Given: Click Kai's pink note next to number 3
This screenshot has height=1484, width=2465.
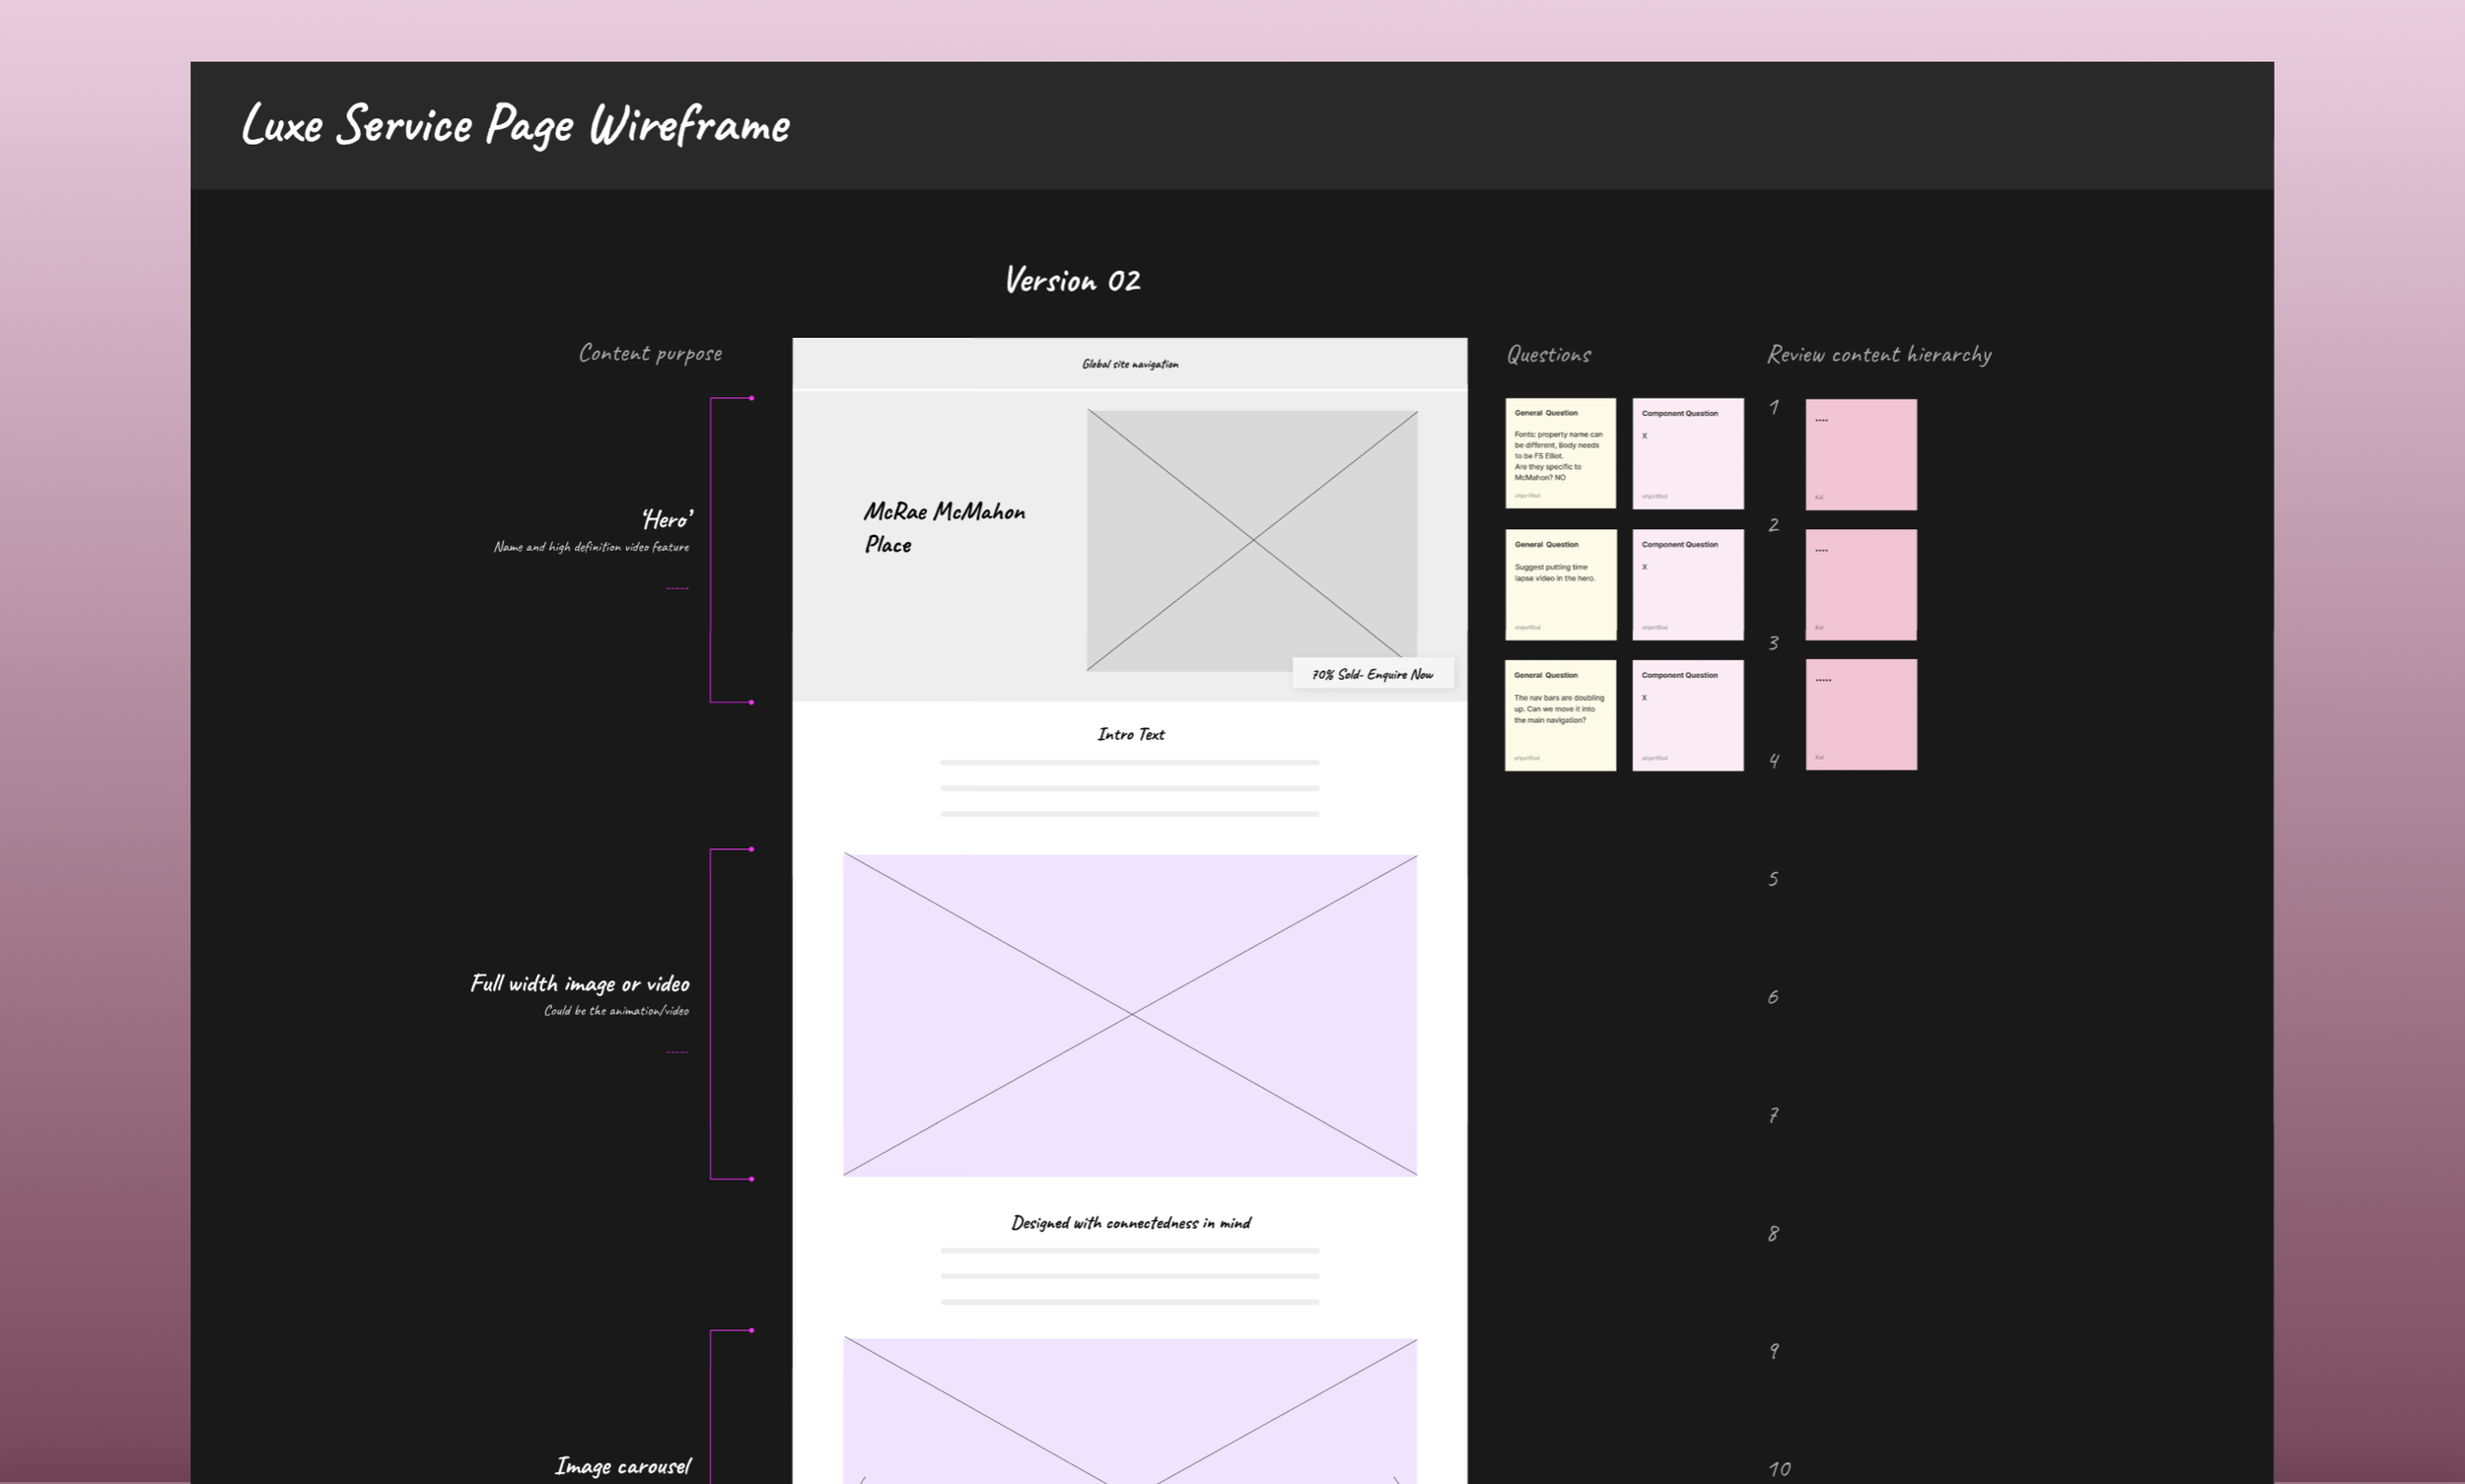Looking at the screenshot, I should coord(1861,714).
